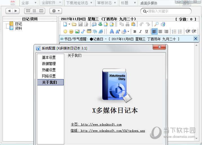This screenshot has height=145, width=202.
Task: Toggle underline formatting
Action: pos(146,31)
